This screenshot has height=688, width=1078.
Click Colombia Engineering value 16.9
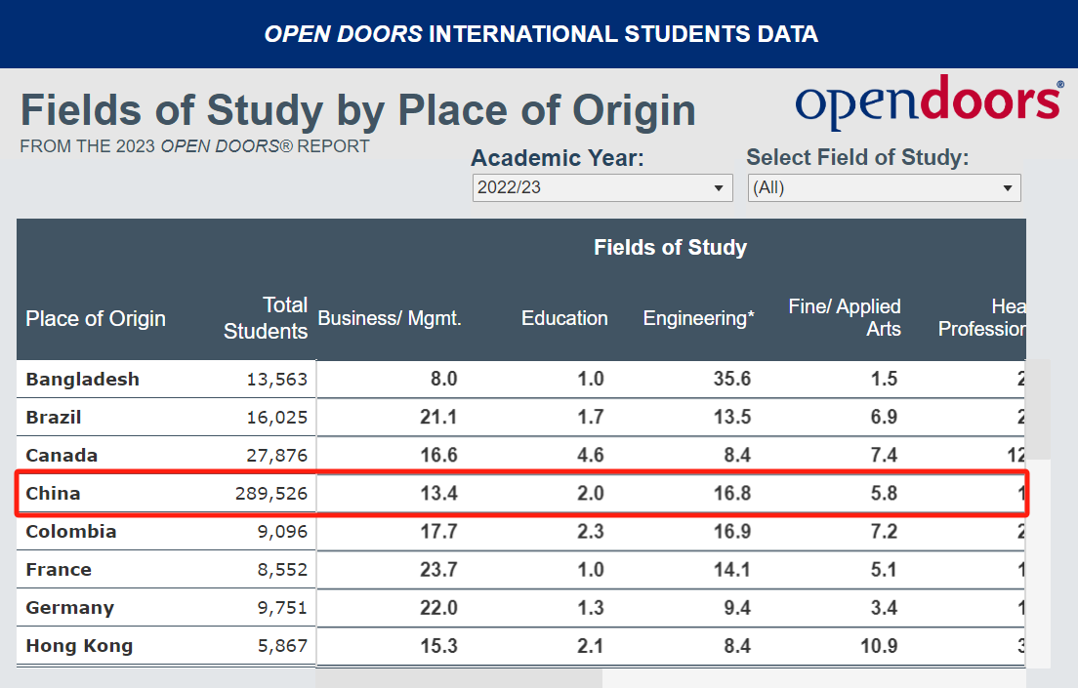[x=732, y=531]
